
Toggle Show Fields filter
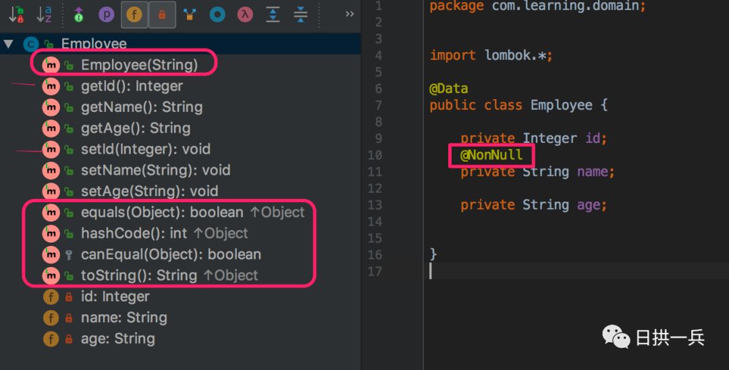(x=134, y=14)
